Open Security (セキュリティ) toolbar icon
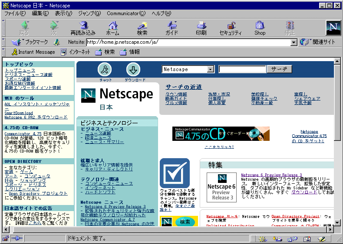This screenshot has width=343, height=244. (231, 28)
